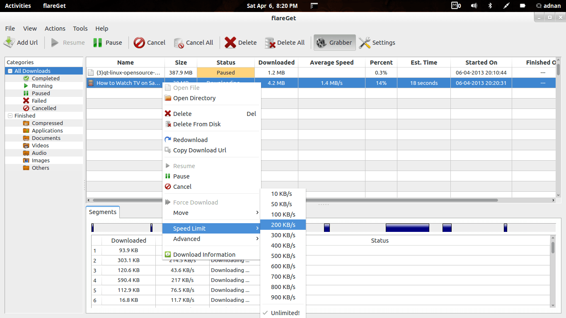Open the Images folder category
Viewport: 566px width, 318px height.
tap(41, 160)
